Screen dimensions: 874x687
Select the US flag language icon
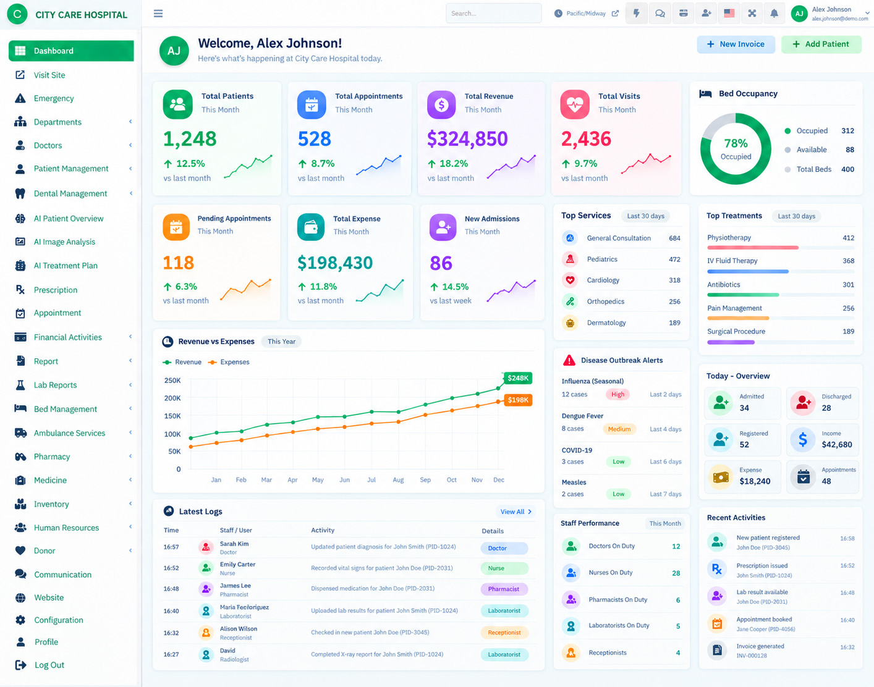[x=729, y=13]
